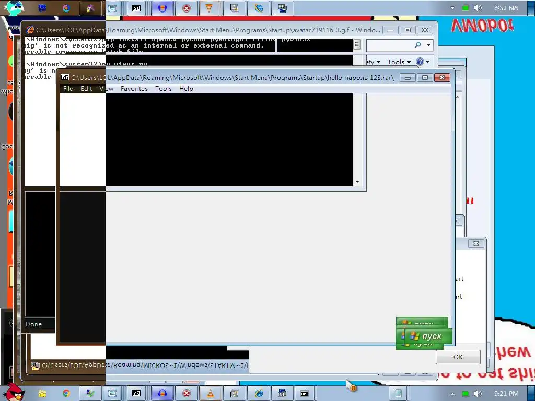
Task: Expand the arrow next to the help icon
Action: tap(427, 62)
